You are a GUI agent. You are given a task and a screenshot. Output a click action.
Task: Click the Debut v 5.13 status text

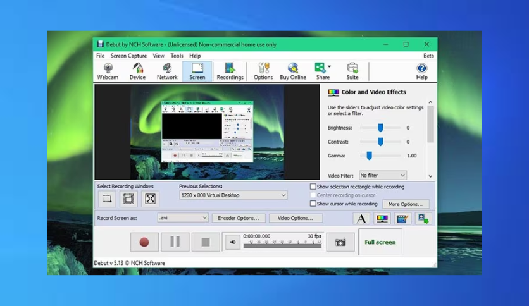pos(129,263)
